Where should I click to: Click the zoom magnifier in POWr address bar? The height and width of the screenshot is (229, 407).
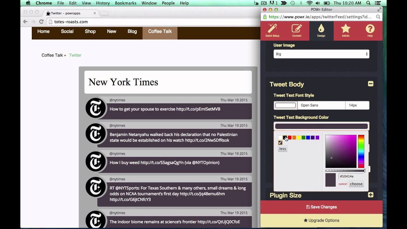coord(378,17)
